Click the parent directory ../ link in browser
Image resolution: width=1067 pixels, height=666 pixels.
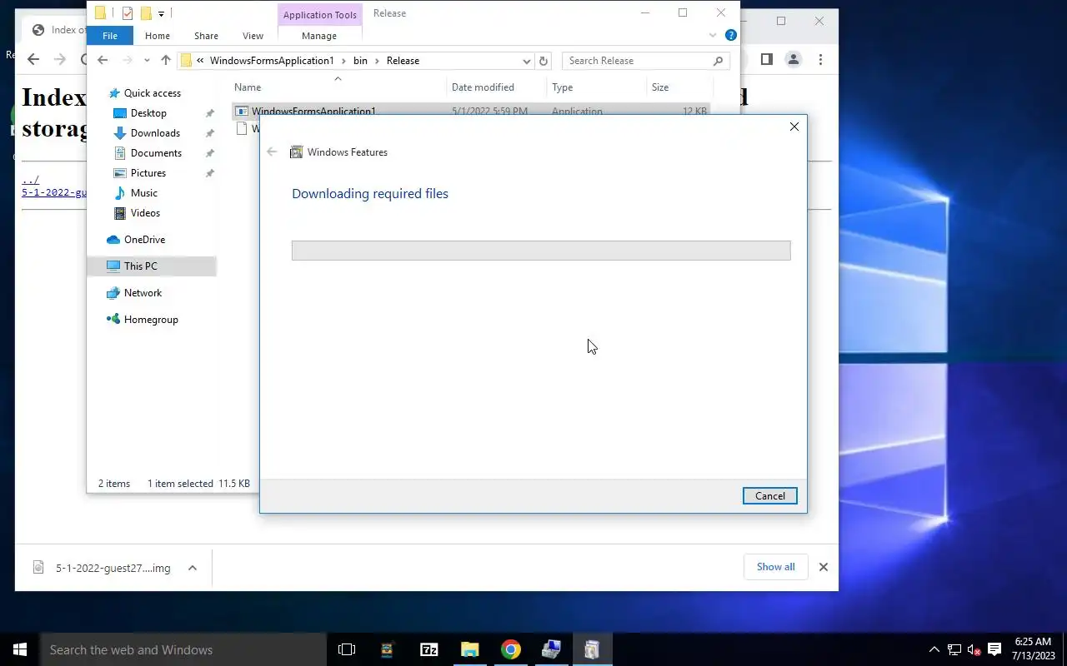[x=30, y=180]
